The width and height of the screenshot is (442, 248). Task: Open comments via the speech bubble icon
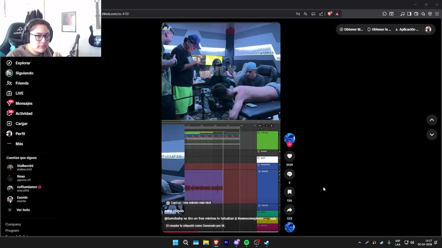pos(289,174)
